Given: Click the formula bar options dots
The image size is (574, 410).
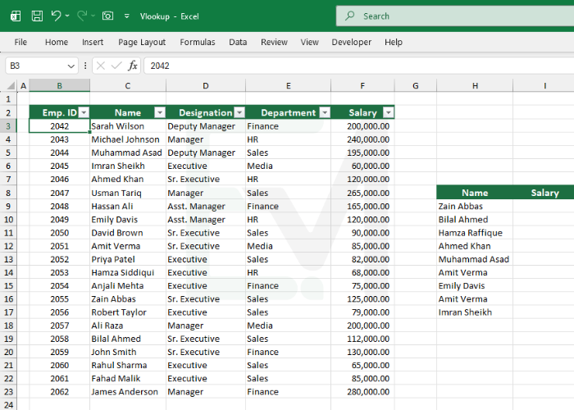Looking at the screenshot, I should point(85,66).
